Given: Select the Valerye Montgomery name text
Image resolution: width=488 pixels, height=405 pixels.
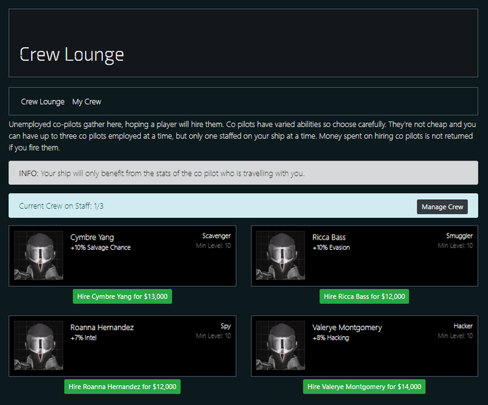Looking at the screenshot, I should click(x=347, y=327).
